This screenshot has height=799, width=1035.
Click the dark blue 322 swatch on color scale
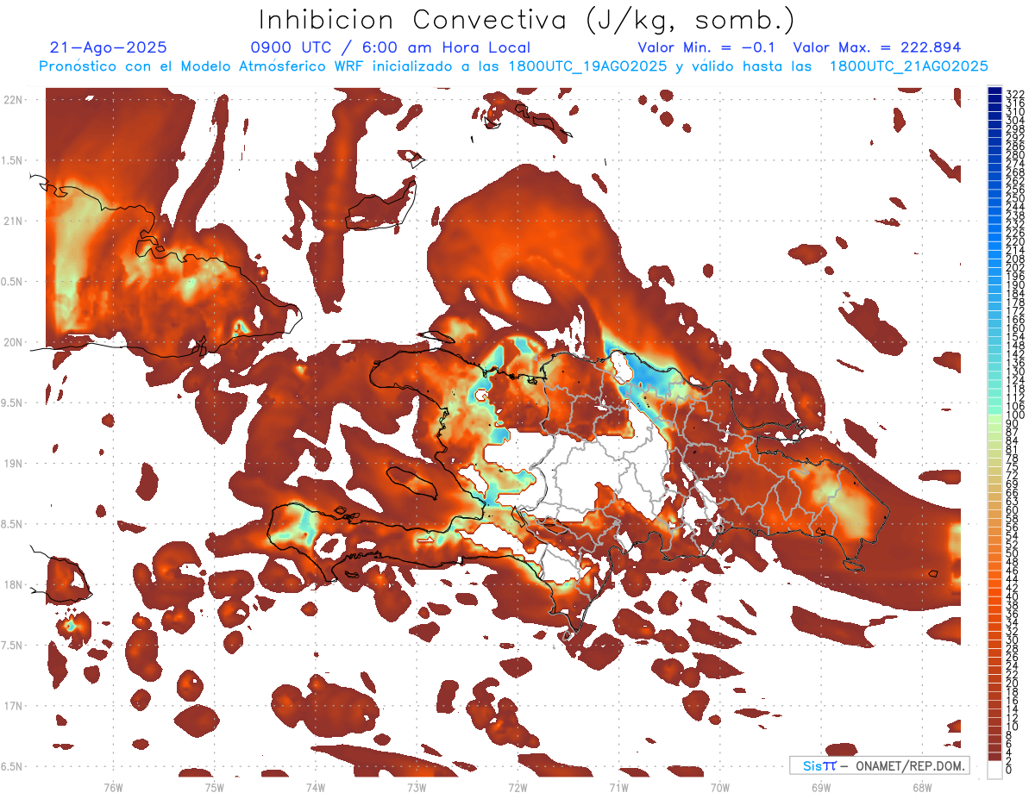tap(994, 91)
